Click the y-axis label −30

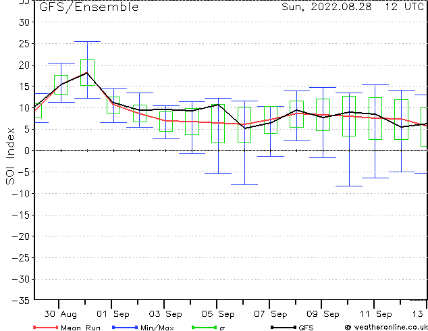pyautogui.click(x=21, y=280)
